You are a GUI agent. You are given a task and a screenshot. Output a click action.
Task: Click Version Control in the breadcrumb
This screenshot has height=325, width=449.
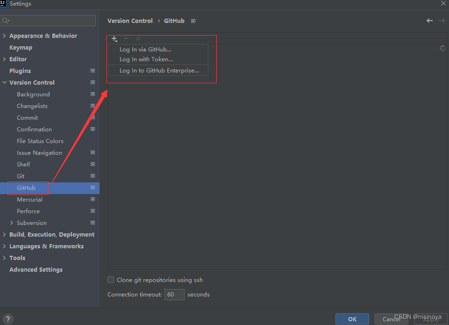[130, 21]
